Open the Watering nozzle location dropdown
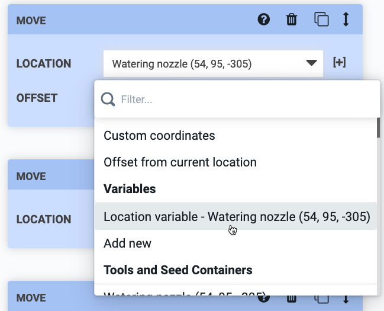Viewport: 384px width, 311px height. [x=213, y=64]
